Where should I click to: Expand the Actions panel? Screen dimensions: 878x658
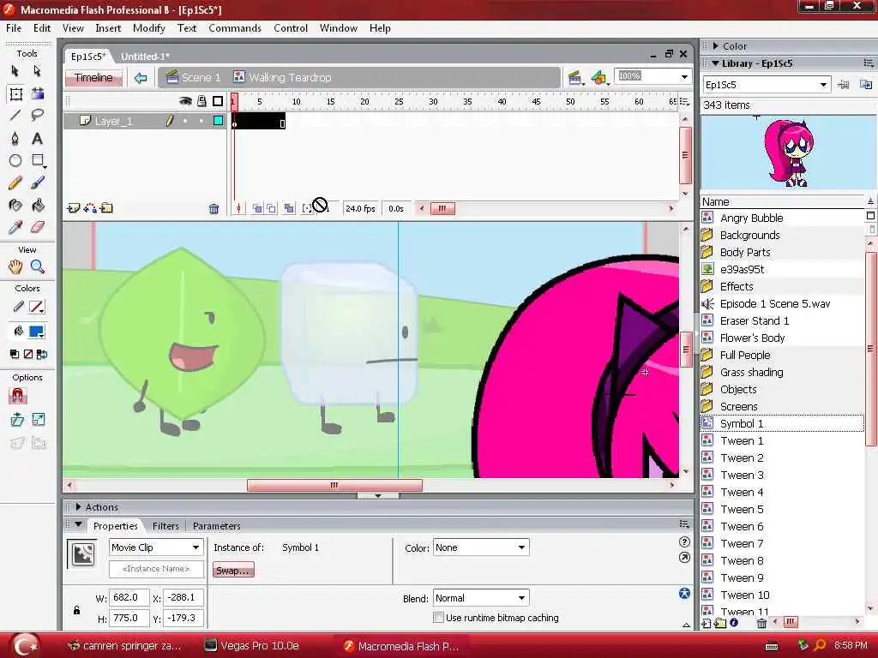click(x=78, y=507)
